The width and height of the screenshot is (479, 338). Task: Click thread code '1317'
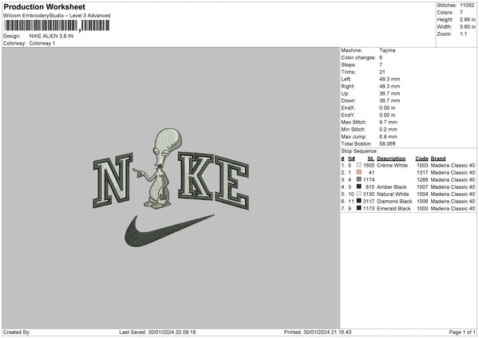point(422,173)
